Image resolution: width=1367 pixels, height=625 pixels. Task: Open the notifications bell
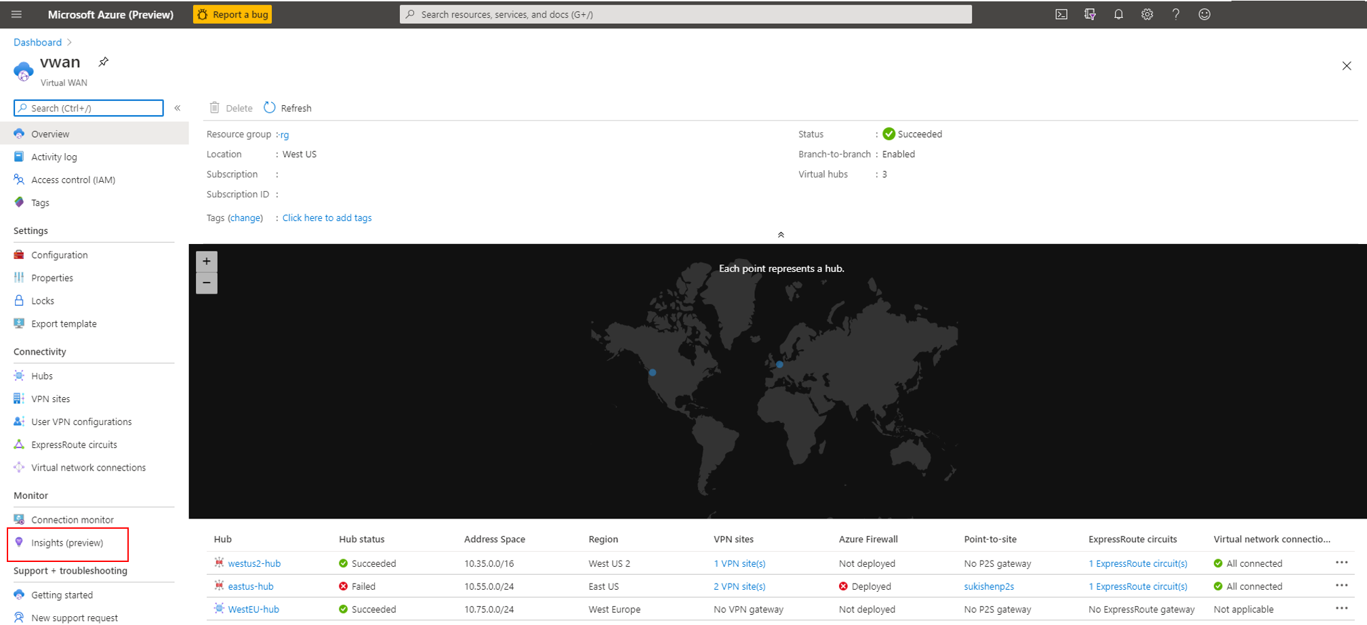tap(1118, 14)
